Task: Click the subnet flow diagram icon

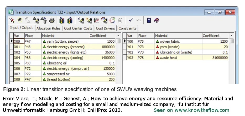Action: [x=112, y=20]
